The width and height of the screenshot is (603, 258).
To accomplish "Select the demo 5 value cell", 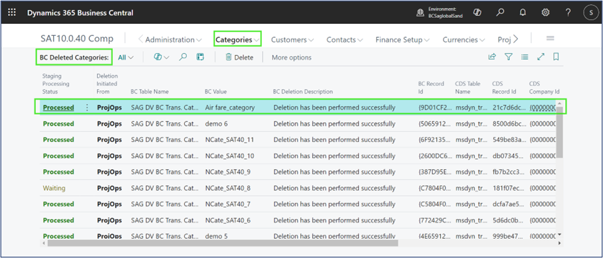I will (x=216, y=236).
